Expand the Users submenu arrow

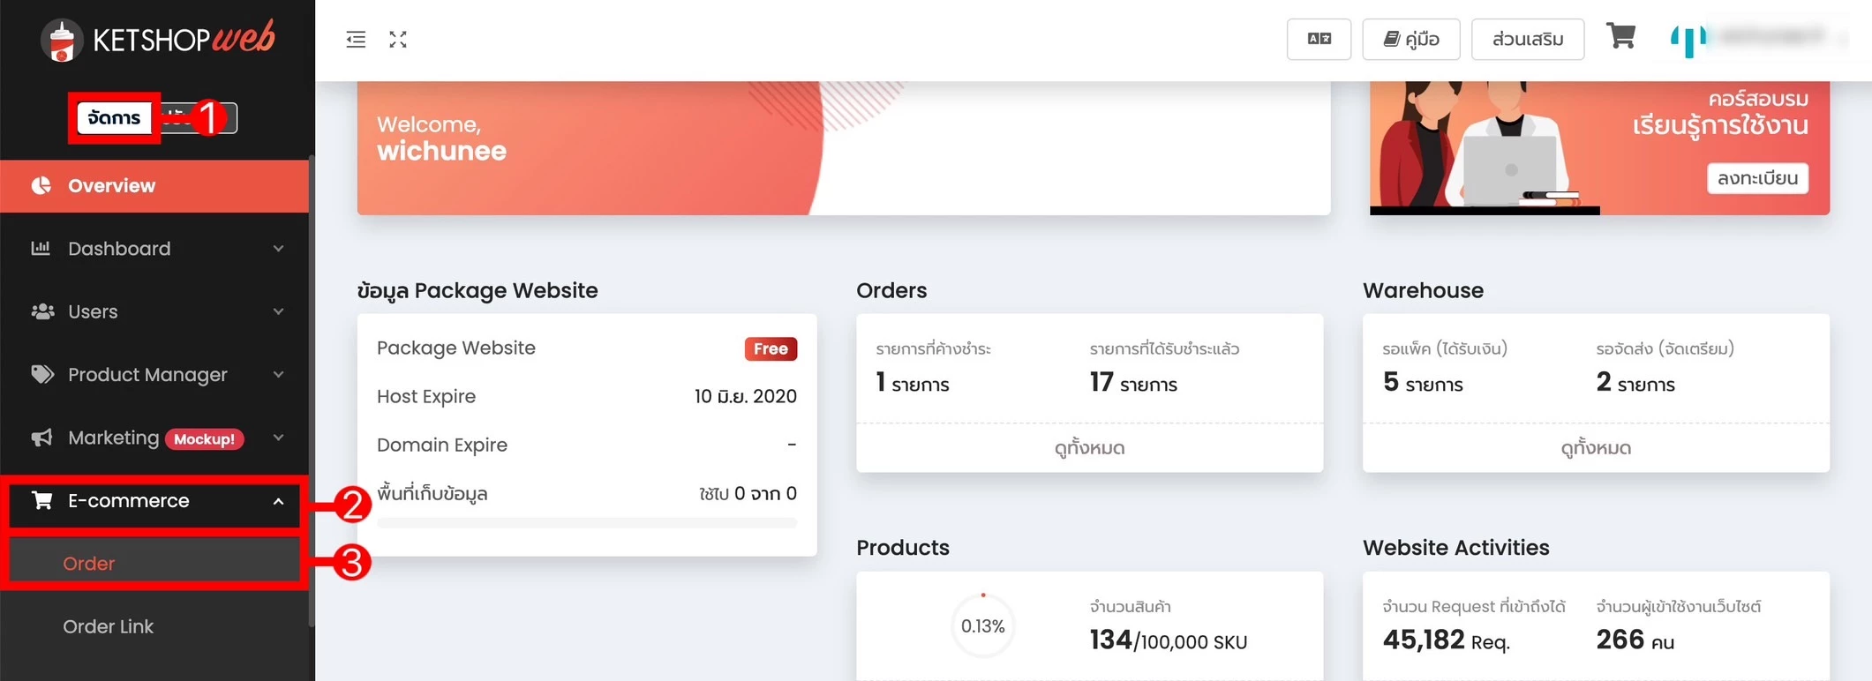(279, 311)
